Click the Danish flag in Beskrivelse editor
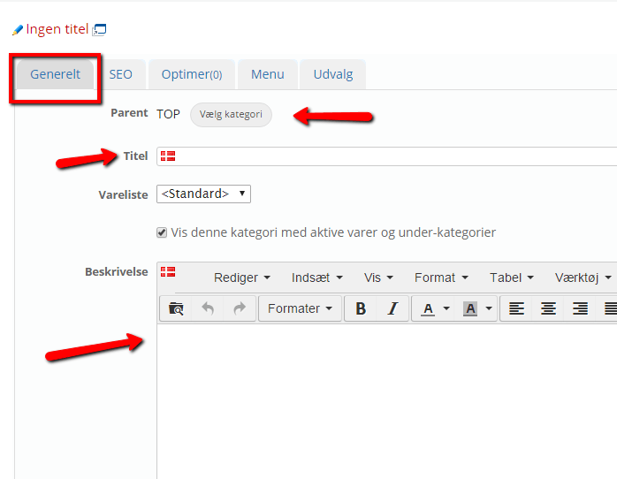 point(168,271)
